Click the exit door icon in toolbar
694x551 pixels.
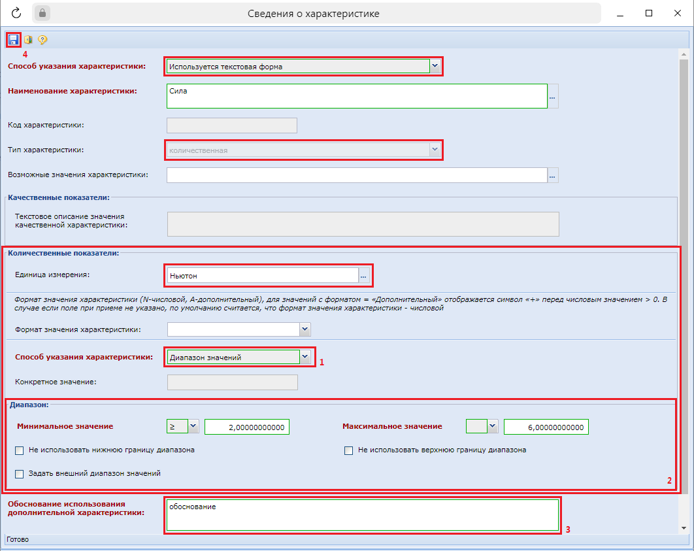coord(28,40)
